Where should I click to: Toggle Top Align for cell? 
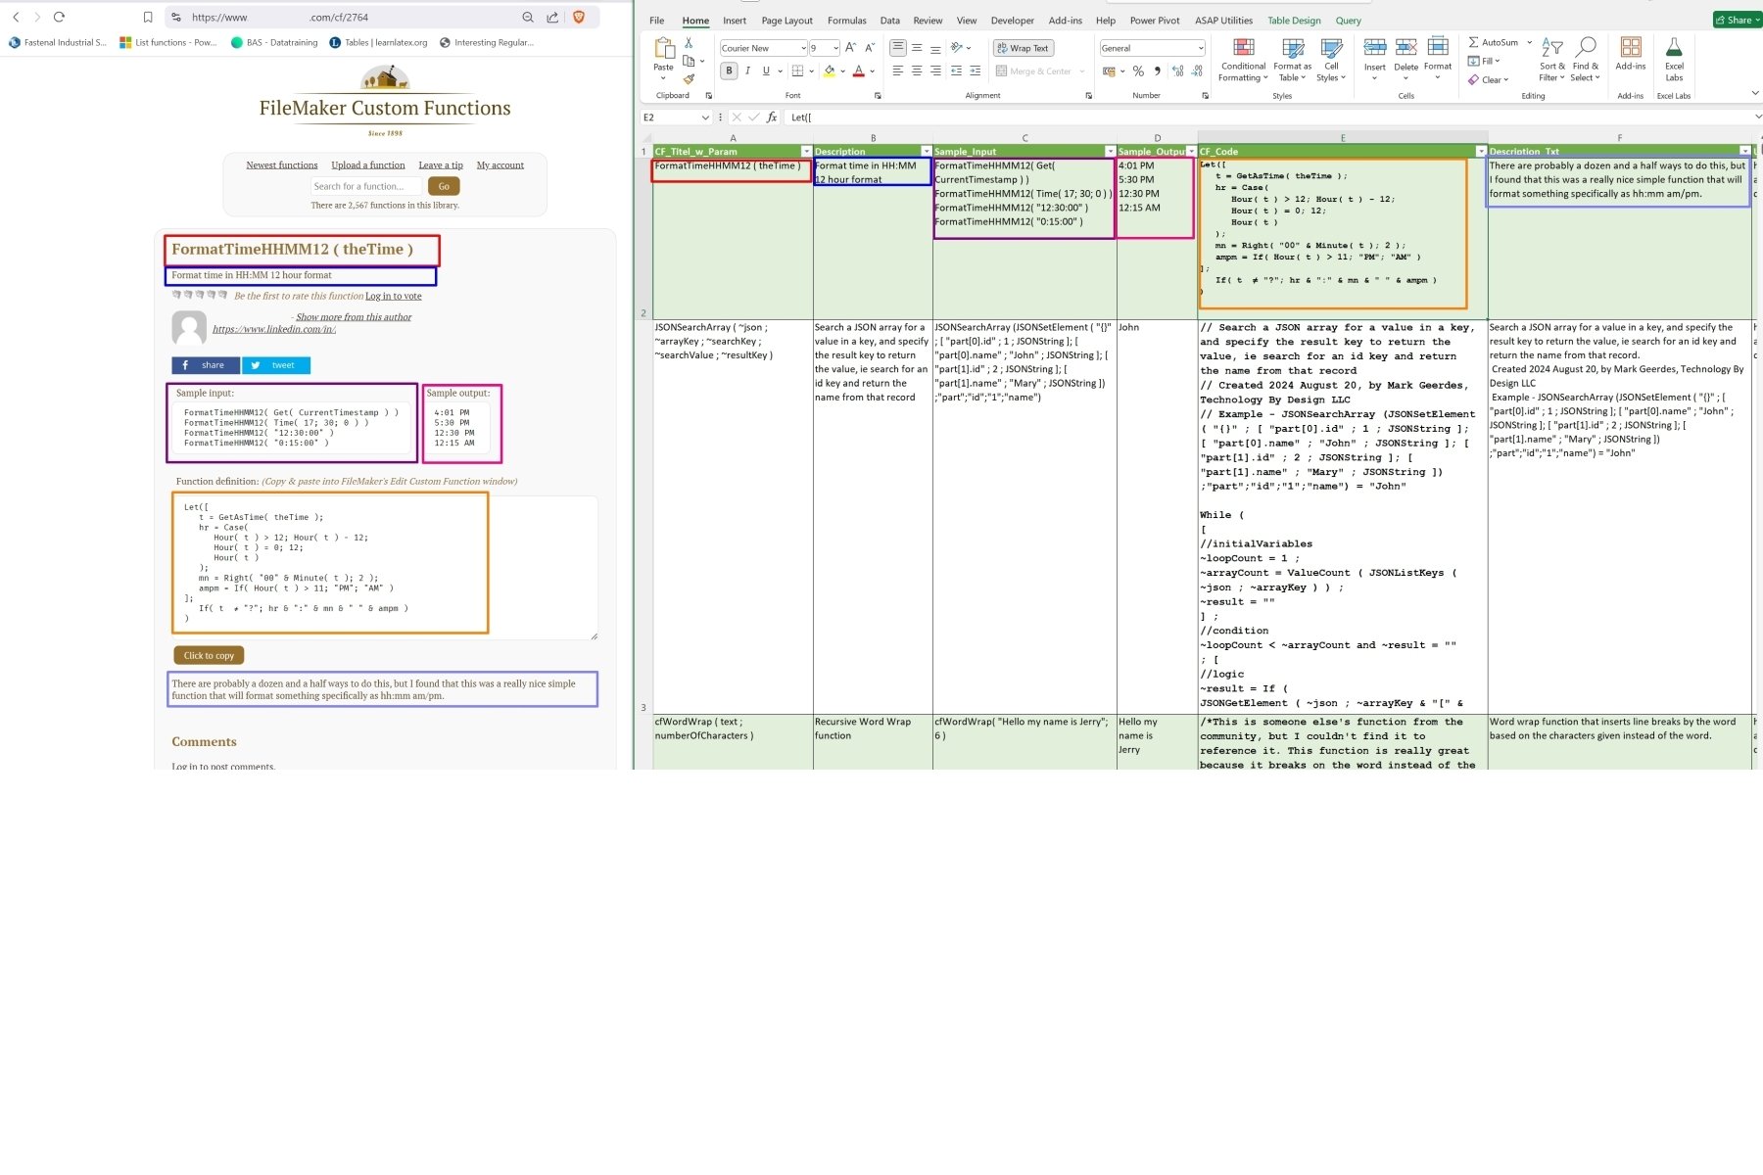[x=898, y=48]
